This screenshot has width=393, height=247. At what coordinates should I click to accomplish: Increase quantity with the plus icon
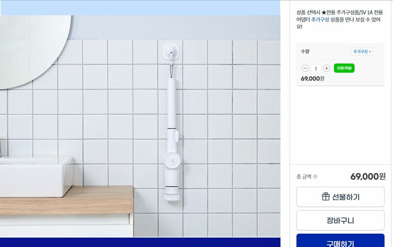pyautogui.click(x=326, y=68)
